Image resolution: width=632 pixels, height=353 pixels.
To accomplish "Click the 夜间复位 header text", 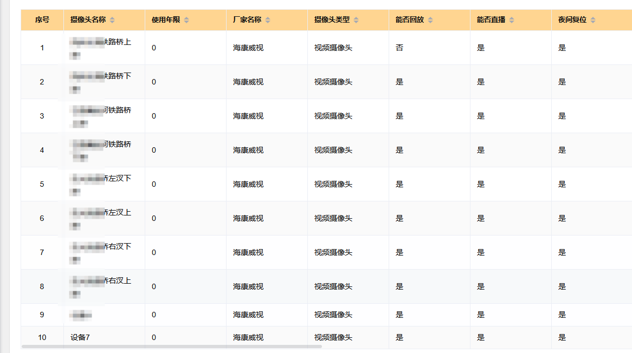I will (x=572, y=19).
